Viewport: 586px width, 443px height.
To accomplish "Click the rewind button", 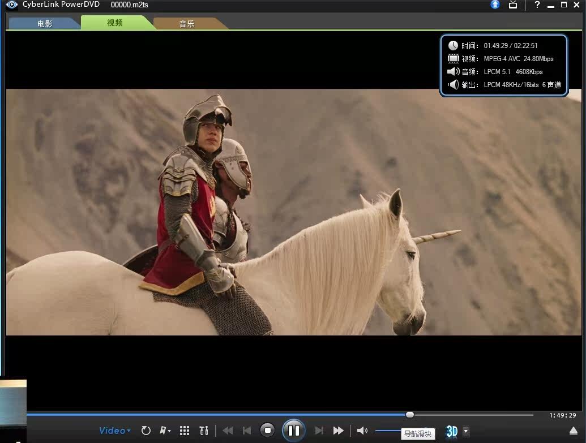I will point(228,431).
